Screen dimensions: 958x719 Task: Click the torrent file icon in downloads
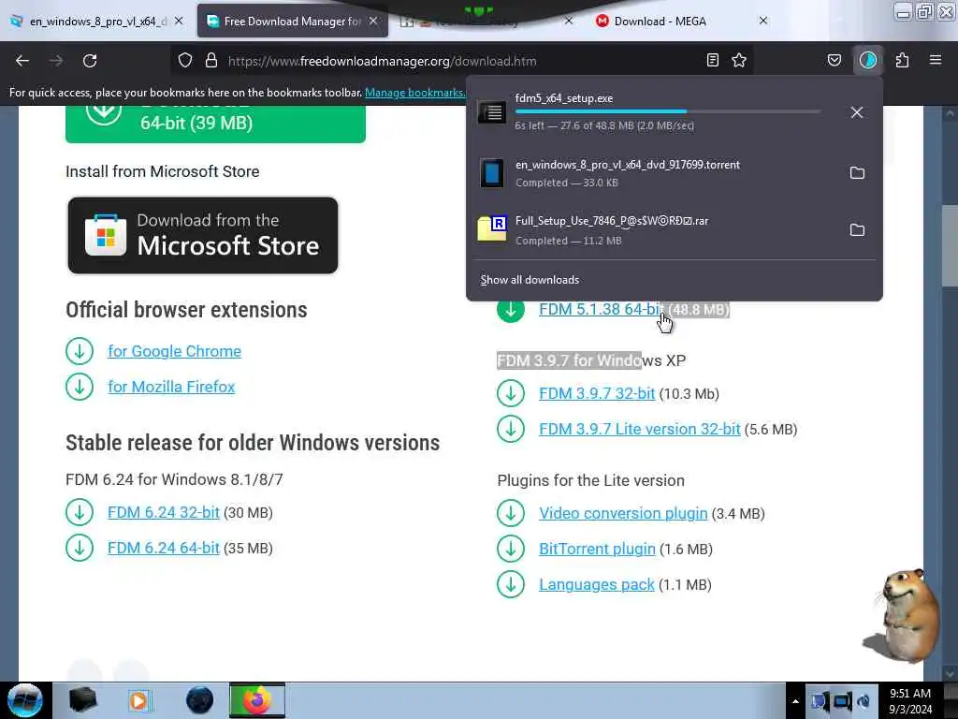point(492,173)
